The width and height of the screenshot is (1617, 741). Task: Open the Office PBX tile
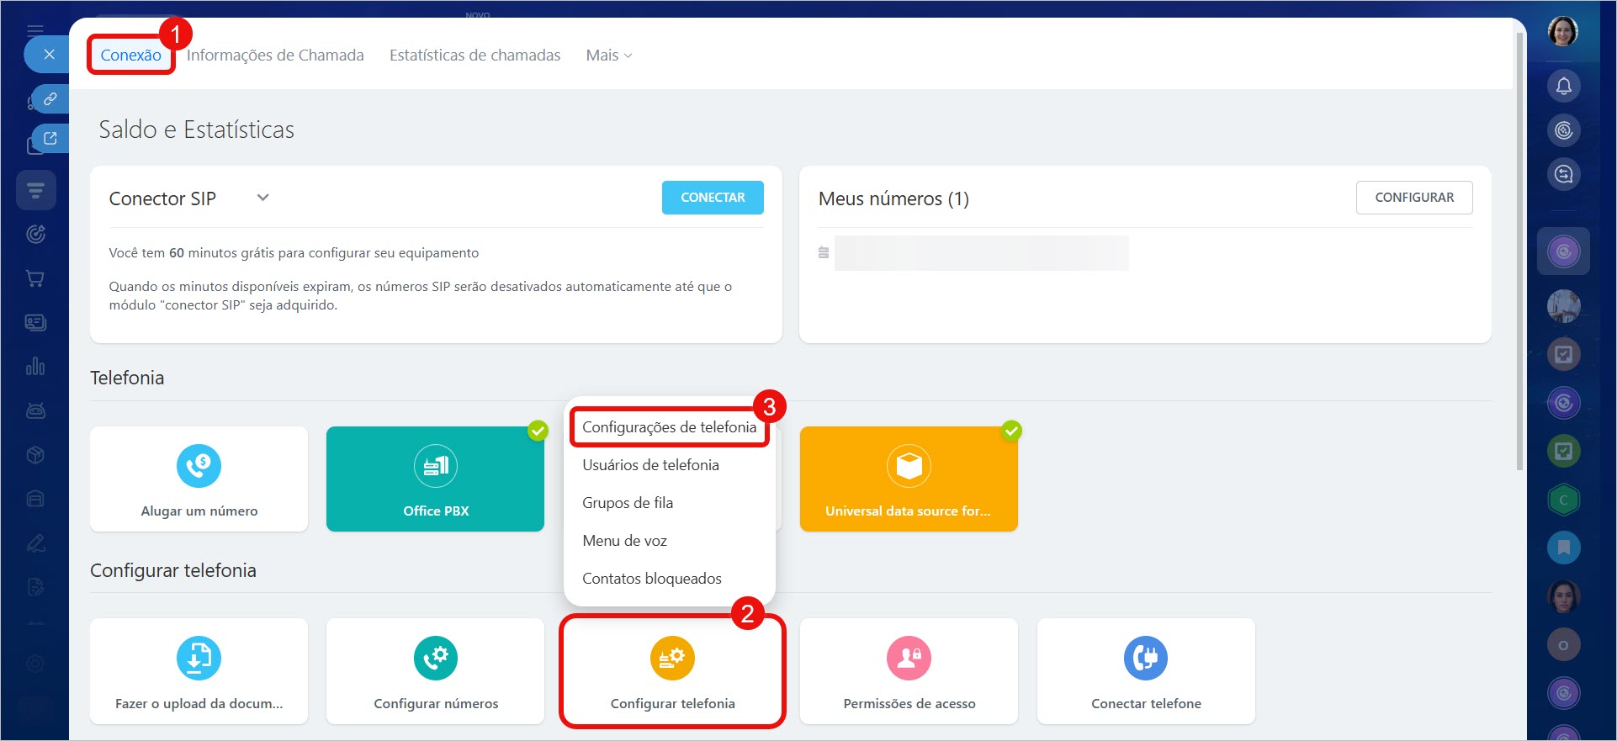point(435,479)
